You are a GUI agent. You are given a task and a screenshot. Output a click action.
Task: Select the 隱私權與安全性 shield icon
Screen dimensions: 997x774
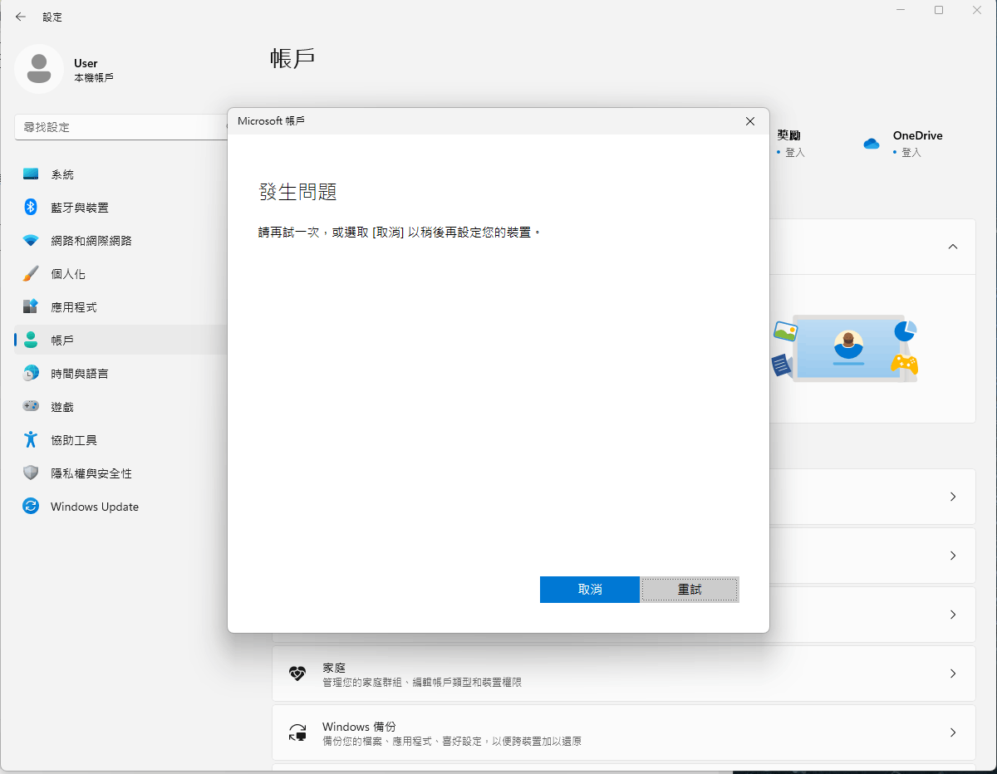point(31,473)
